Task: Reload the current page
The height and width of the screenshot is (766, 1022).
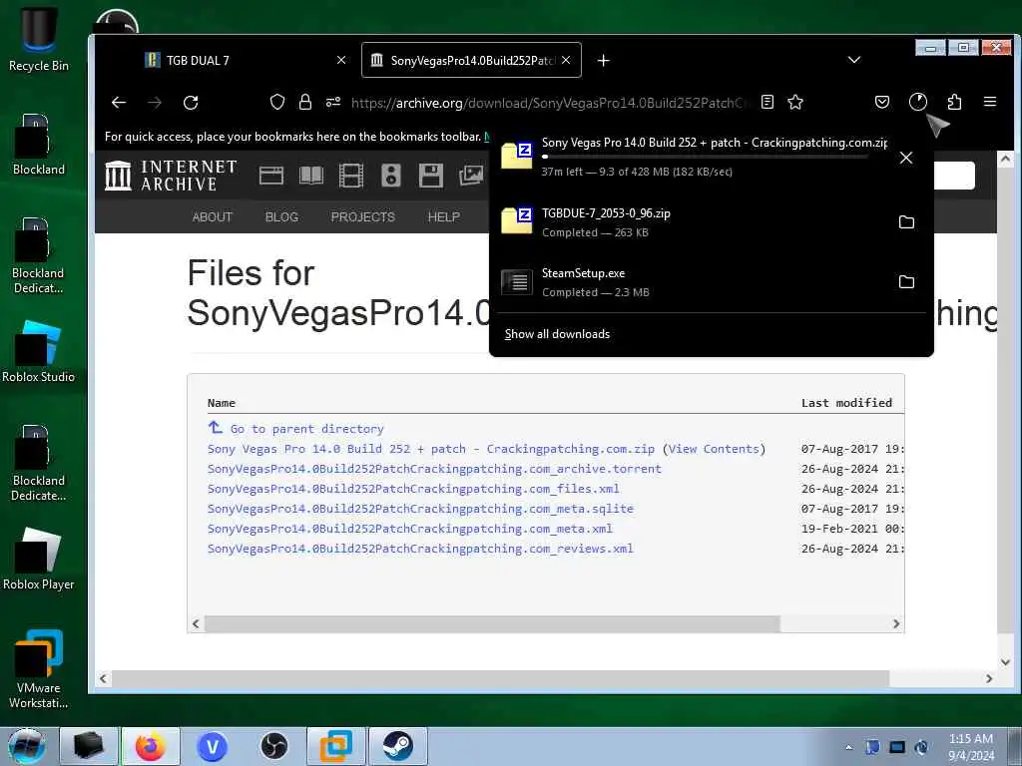Action: point(191,103)
